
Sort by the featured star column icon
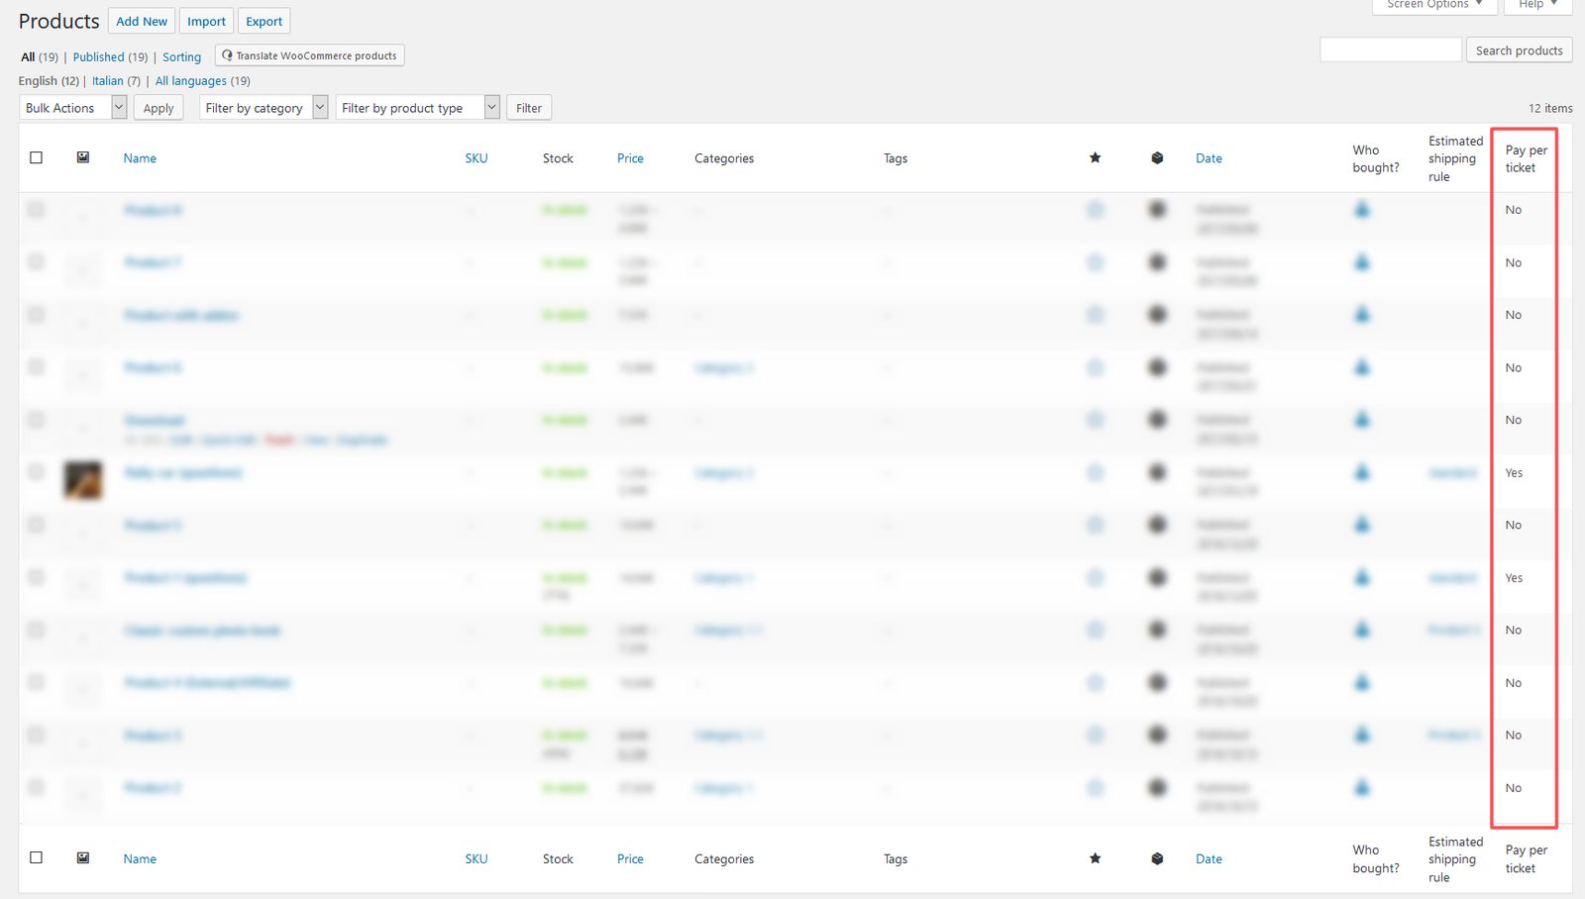pyautogui.click(x=1095, y=157)
